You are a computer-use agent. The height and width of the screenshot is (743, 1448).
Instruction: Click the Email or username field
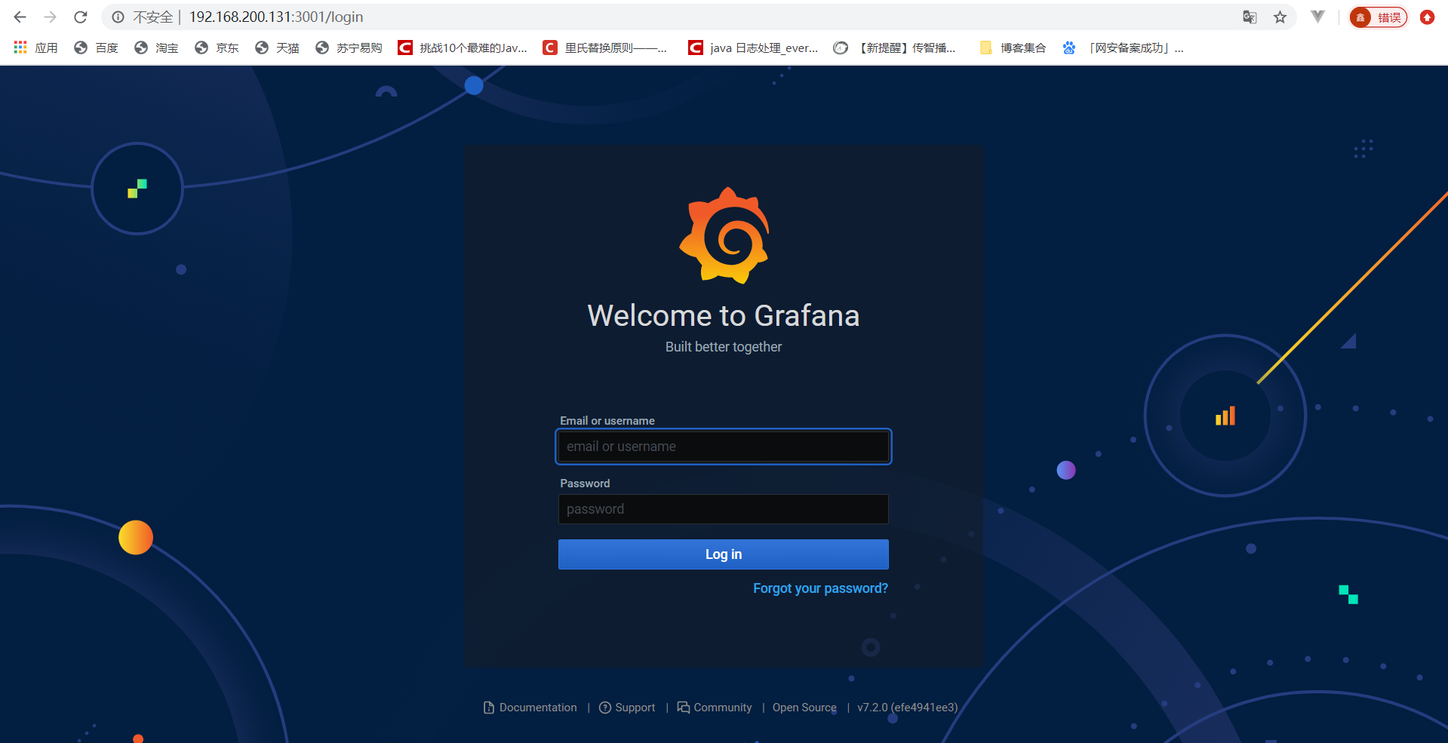point(723,447)
